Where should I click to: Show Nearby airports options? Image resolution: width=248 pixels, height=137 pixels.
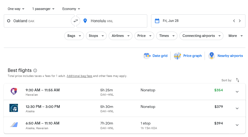tap(226, 56)
